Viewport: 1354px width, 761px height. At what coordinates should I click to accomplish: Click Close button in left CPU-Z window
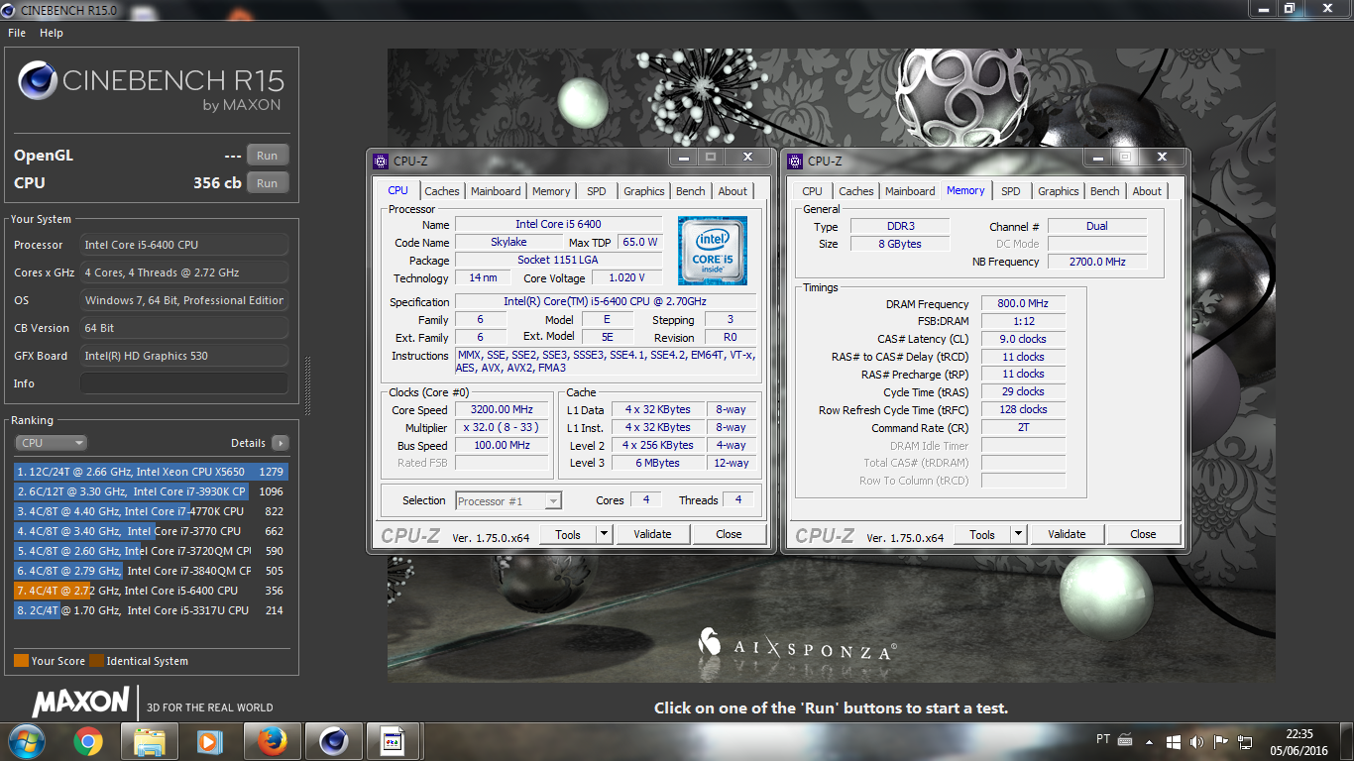click(729, 534)
